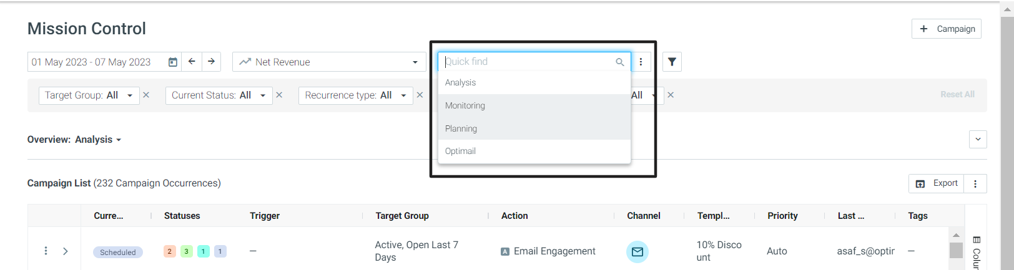Remove the Target Group filter
Screen dimensions: 1014x270
coord(146,95)
